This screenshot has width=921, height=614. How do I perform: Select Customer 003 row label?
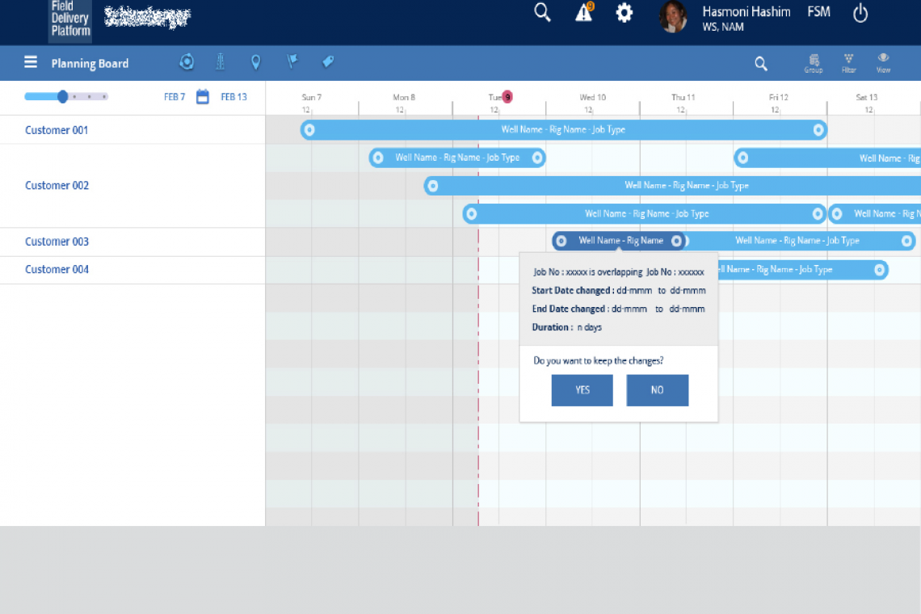tap(57, 242)
